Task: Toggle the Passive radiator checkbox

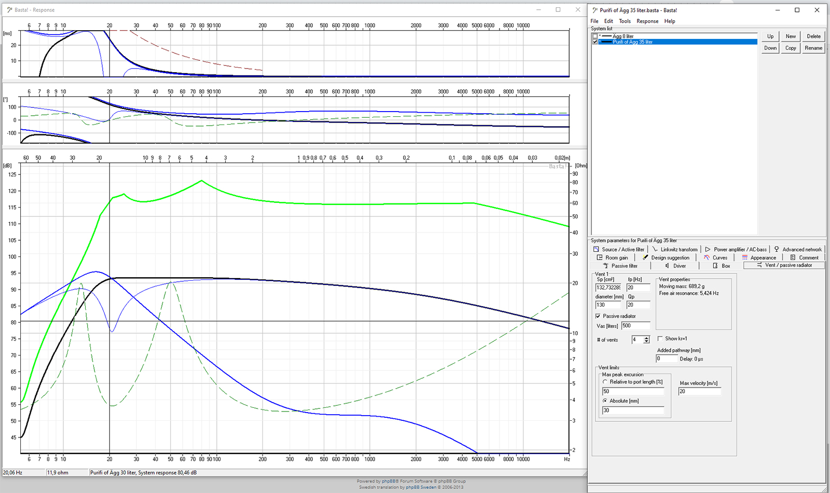Action: (x=598, y=316)
